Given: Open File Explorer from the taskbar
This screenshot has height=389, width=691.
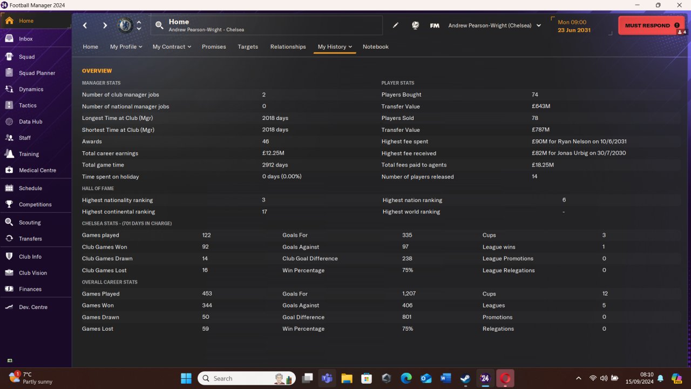Looking at the screenshot, I should [347, 378].
